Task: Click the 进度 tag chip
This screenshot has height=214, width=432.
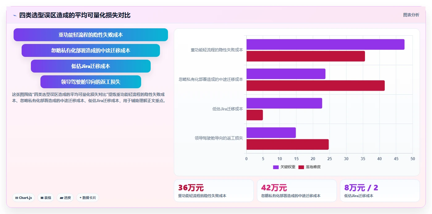Action: (65, 198)
